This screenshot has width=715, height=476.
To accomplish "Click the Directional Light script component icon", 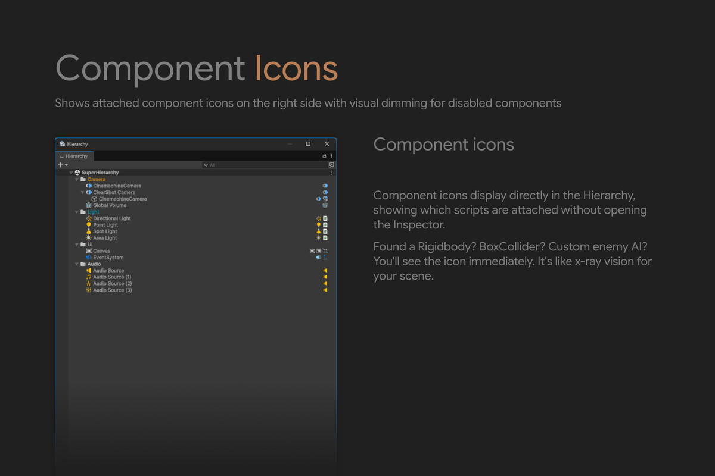I will pyautogui.click(x=325, y=218).
